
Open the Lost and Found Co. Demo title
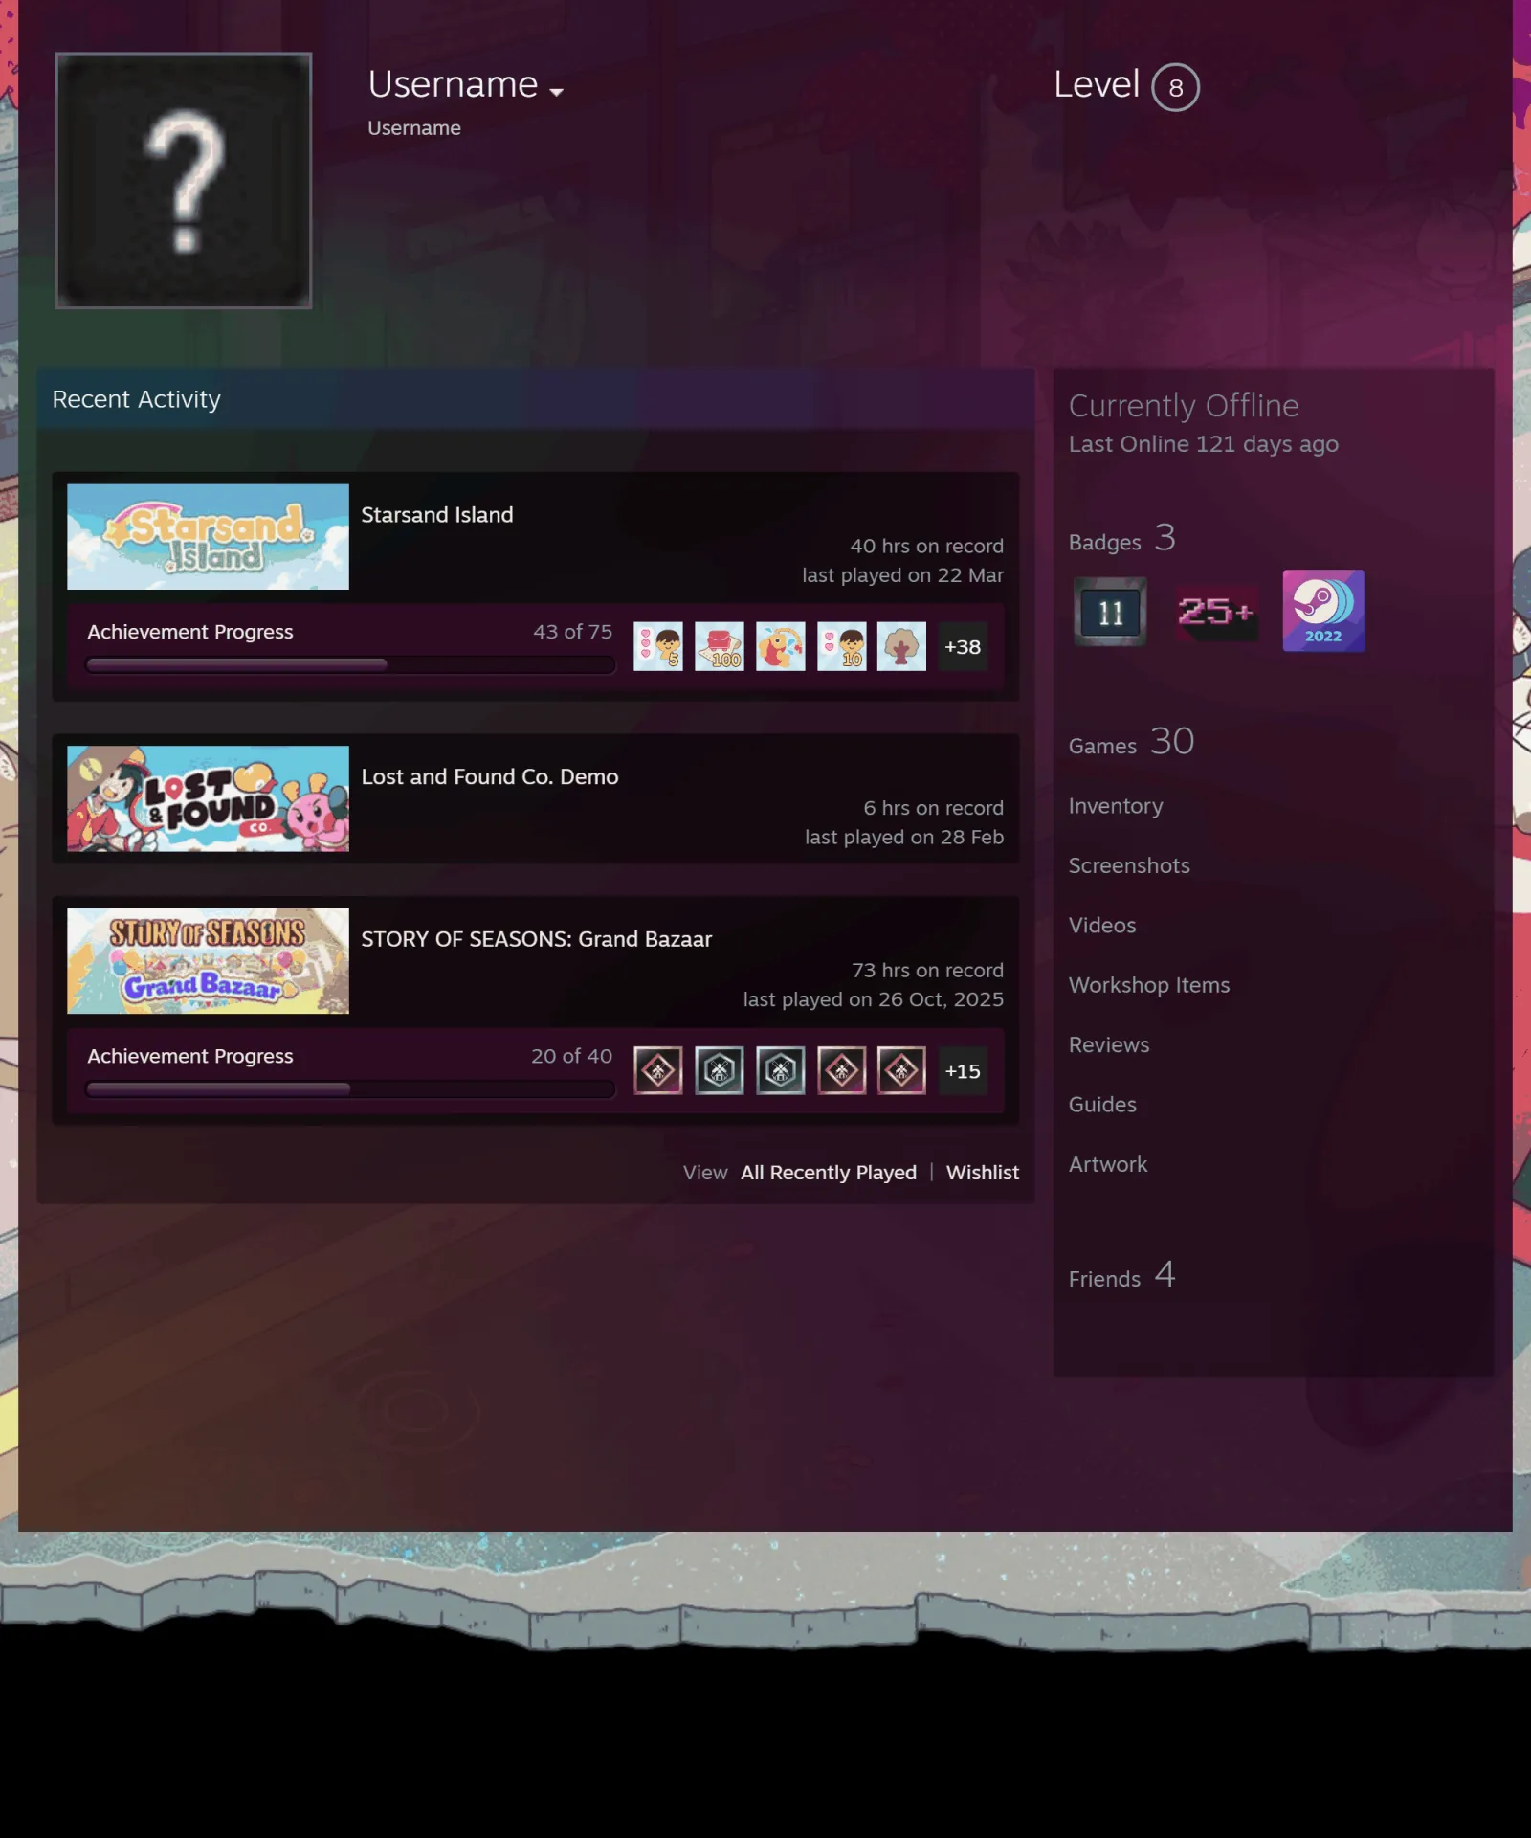(490, 776)
